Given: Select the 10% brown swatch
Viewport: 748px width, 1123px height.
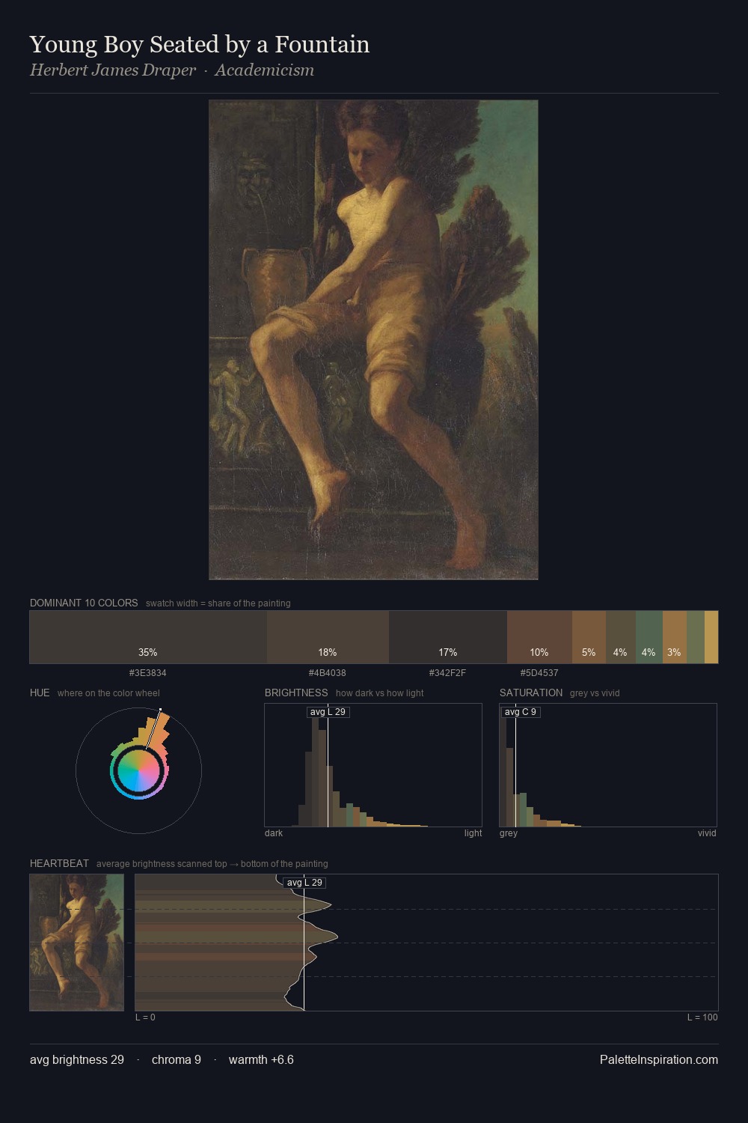Looking at the screenshot, I should click(x=539, y=637).
